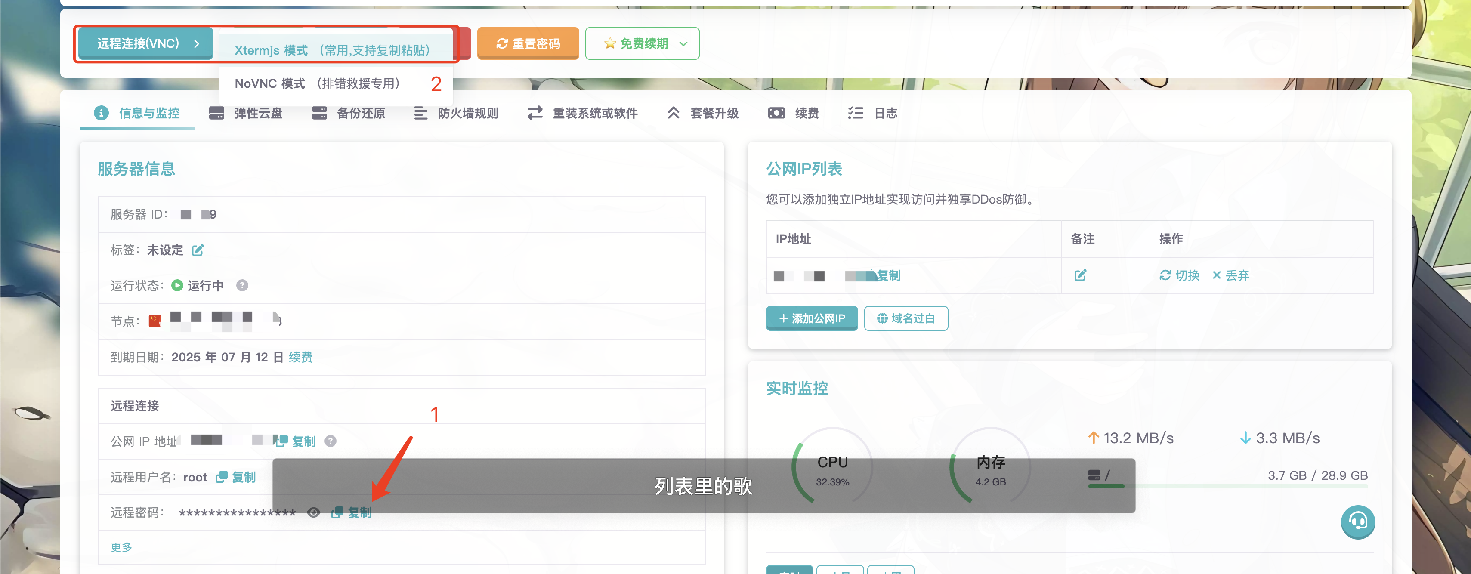Viewport: 1471px width, 574px height.
Task: Click the 13.2 MB/s upload rate
Action: (x=1131, y=438)
